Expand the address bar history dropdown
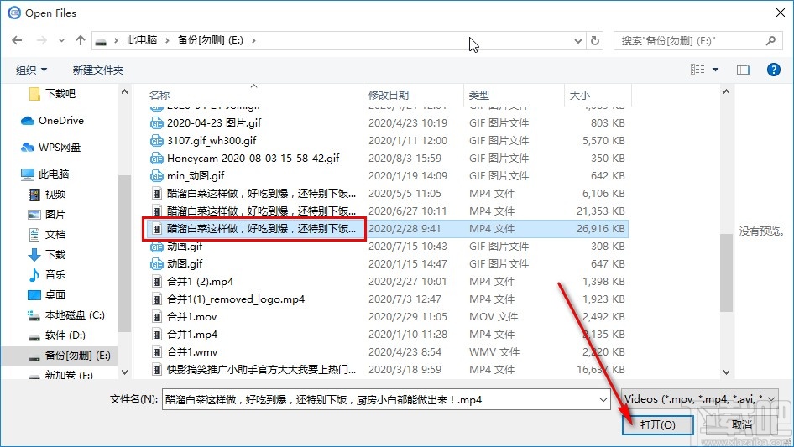Image resolution: width=794 pixels, height=447 pixels. 577,41
